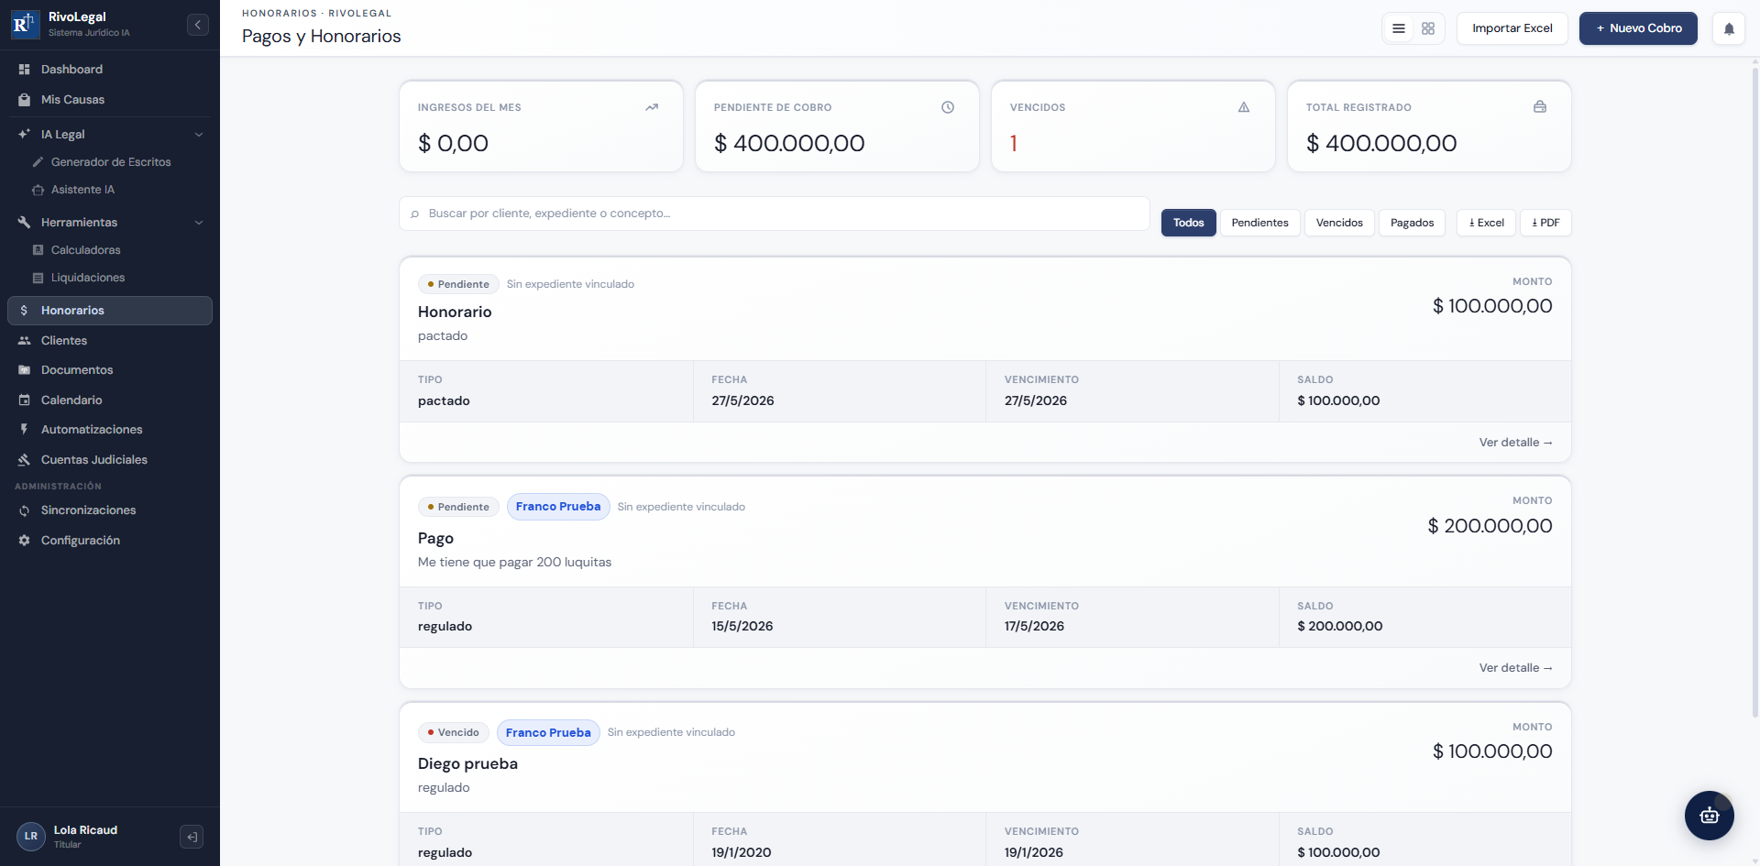Click the Dashboard grid icon
The height and width of the screenshot is (866, 1760).
25,70
